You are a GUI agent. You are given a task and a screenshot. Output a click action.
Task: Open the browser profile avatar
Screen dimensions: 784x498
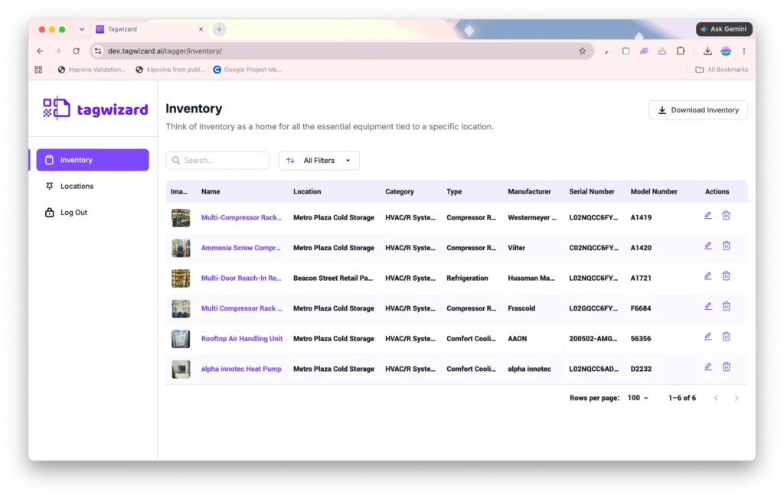[x=726, y=51]
